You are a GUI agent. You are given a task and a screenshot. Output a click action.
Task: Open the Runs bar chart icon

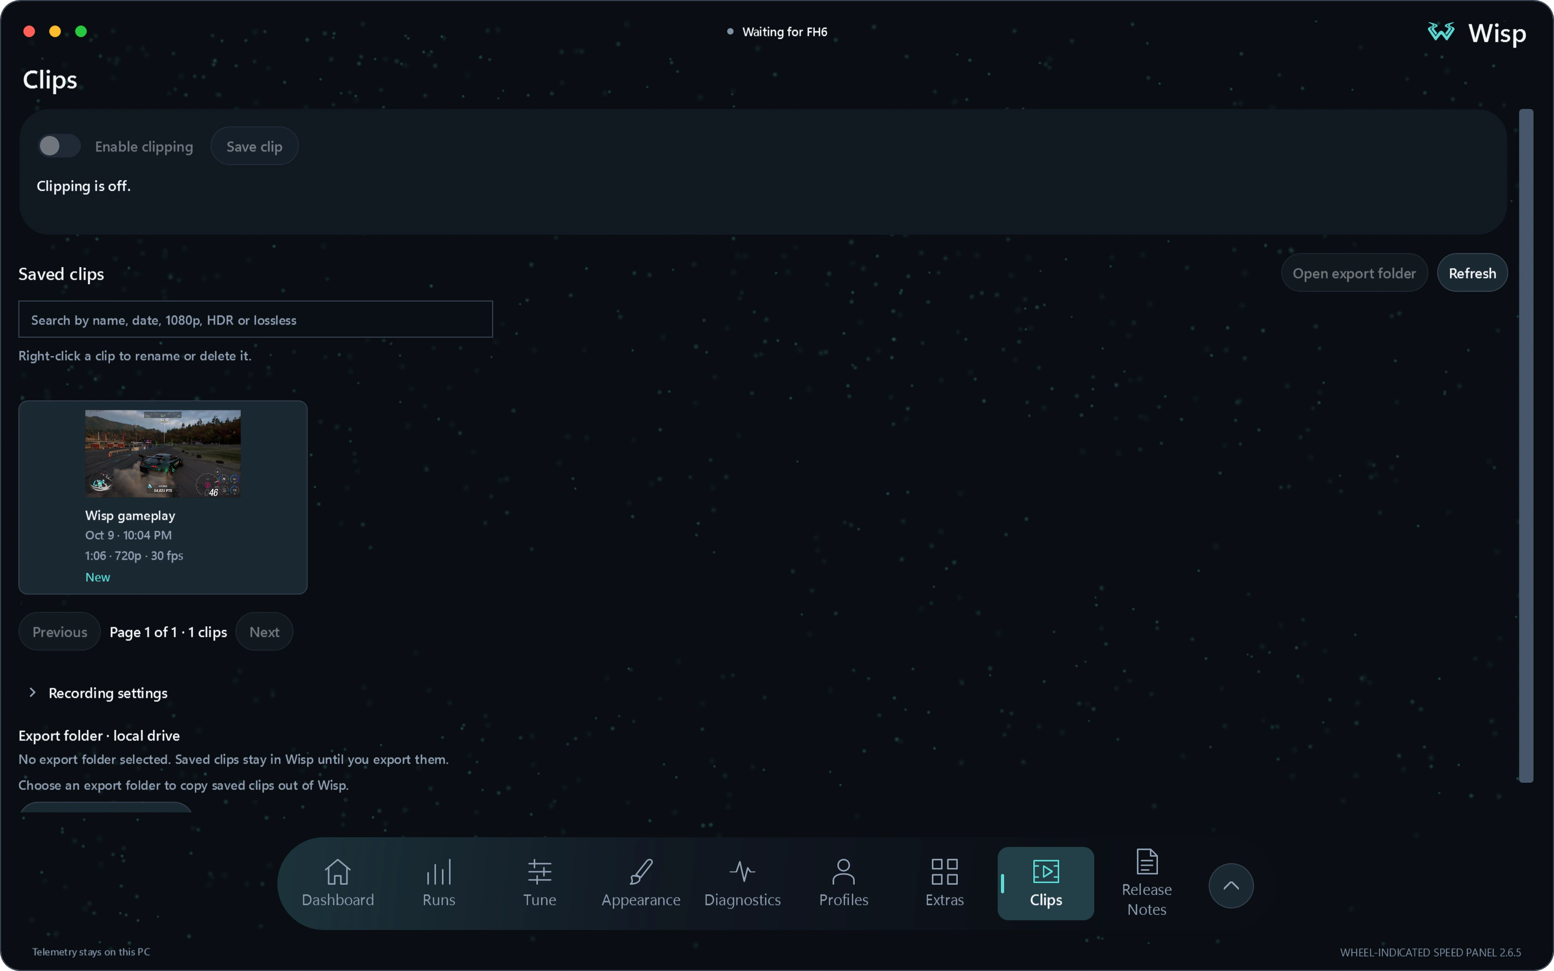coord(439,871)
